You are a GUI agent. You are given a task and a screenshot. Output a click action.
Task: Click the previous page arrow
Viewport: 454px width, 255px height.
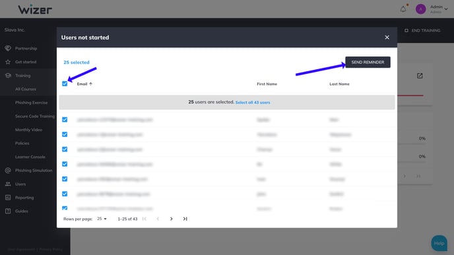[x=158, y=219]
